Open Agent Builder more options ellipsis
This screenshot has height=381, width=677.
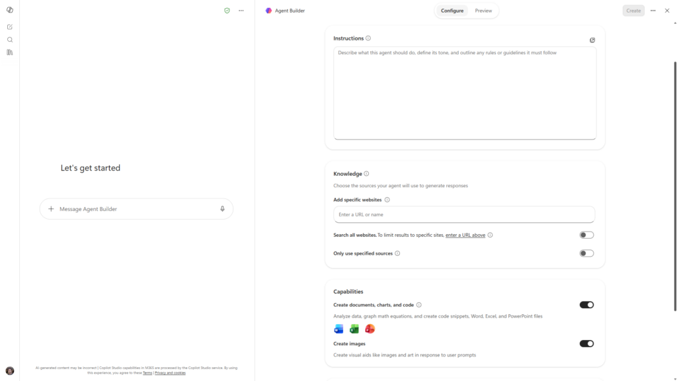click(x=653, y=11)
